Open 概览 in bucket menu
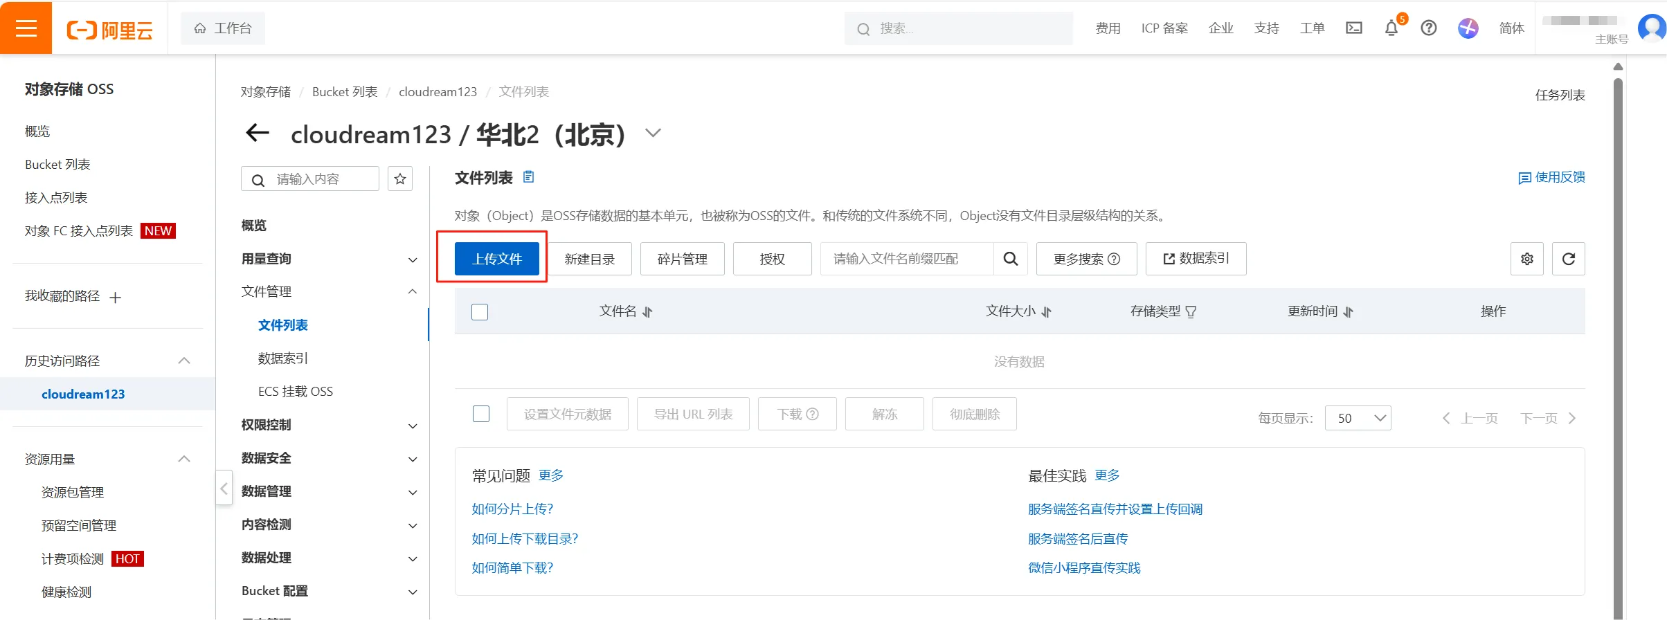The height and width of the screenshot is (620, 1667). point(253,226)
